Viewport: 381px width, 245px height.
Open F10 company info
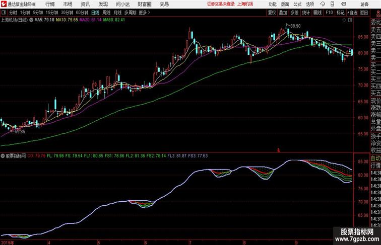click(x=329, y=13)
